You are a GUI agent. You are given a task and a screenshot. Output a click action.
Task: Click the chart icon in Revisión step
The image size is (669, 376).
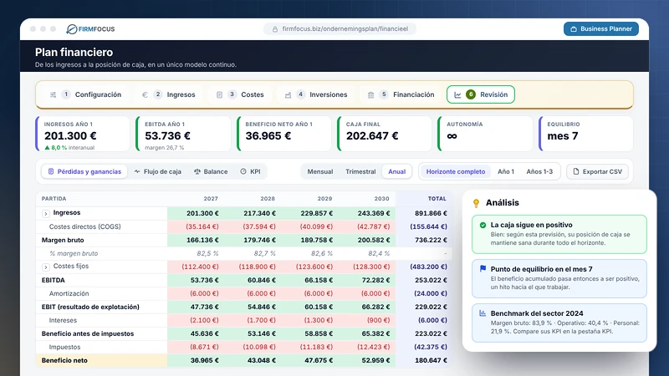coord(457,94)
